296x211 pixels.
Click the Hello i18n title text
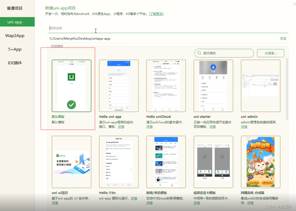(107, 193)
